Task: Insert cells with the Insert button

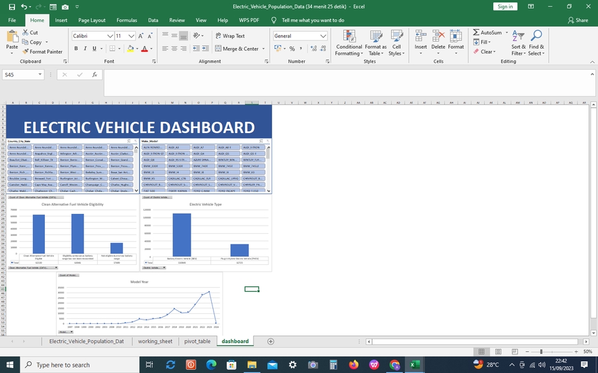Action: tap(420, 42)
